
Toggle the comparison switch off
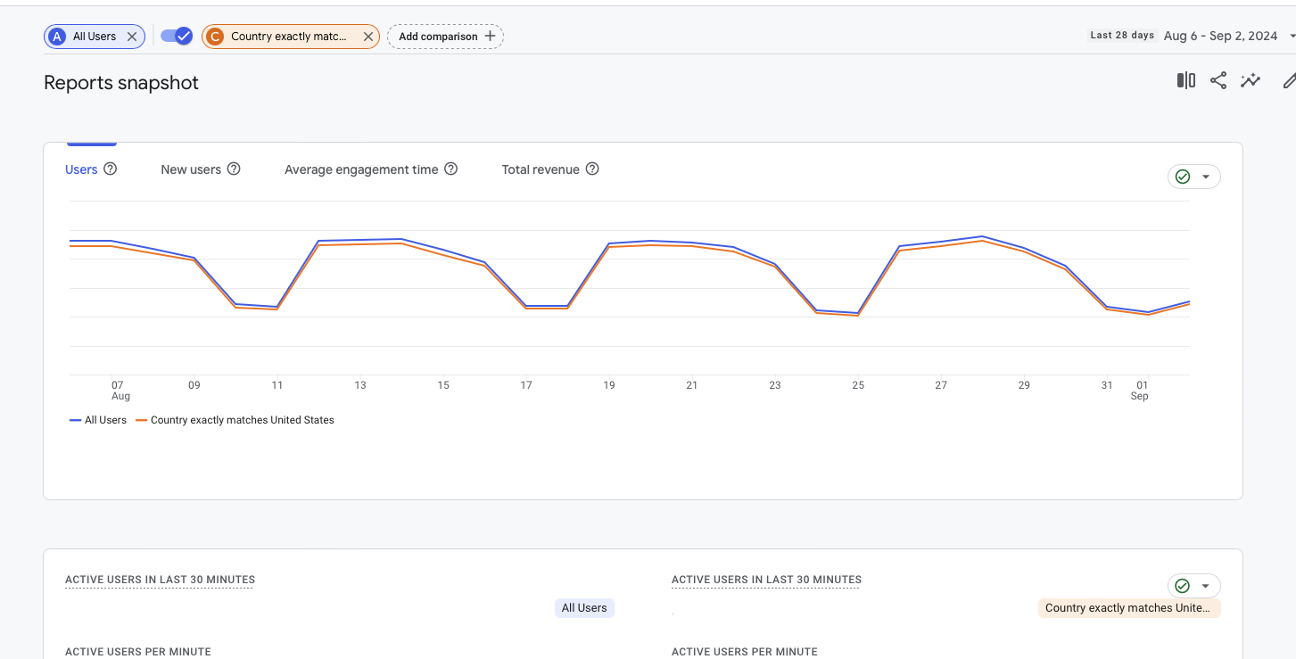[x=176, y=37]
